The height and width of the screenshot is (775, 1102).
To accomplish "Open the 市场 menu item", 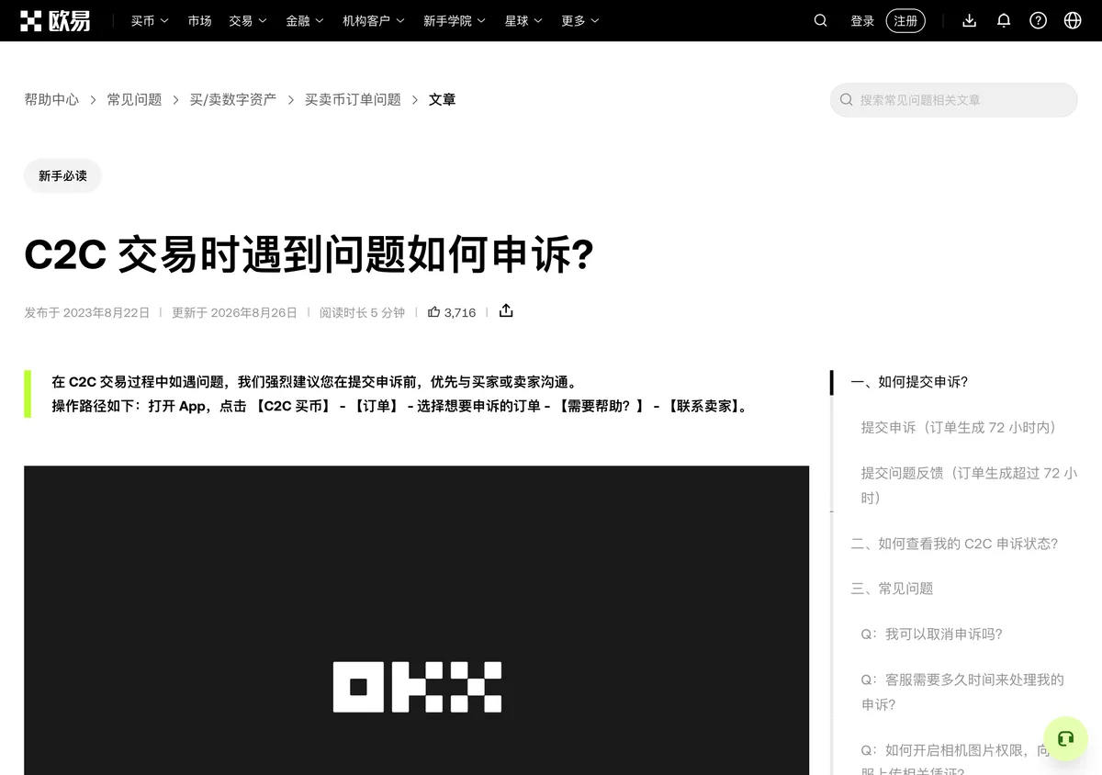I will coord(199,20).
